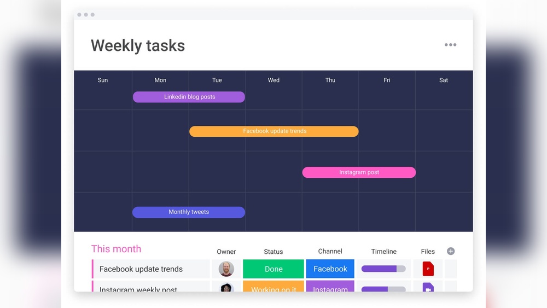Select the Linkedin blog posts task bar
This screenshot has height=308, width=547.
(189, 97)
